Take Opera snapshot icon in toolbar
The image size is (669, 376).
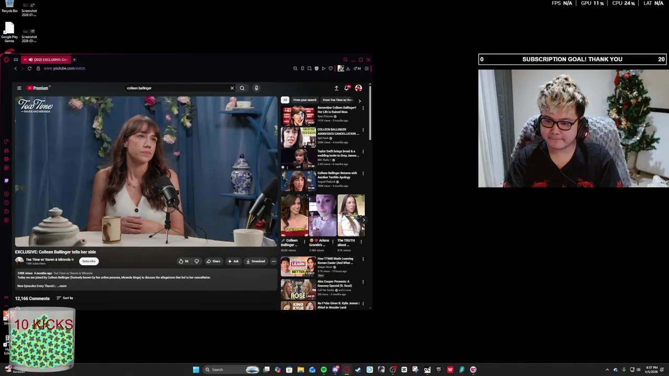pyautogui.click(x=309, y=68)
